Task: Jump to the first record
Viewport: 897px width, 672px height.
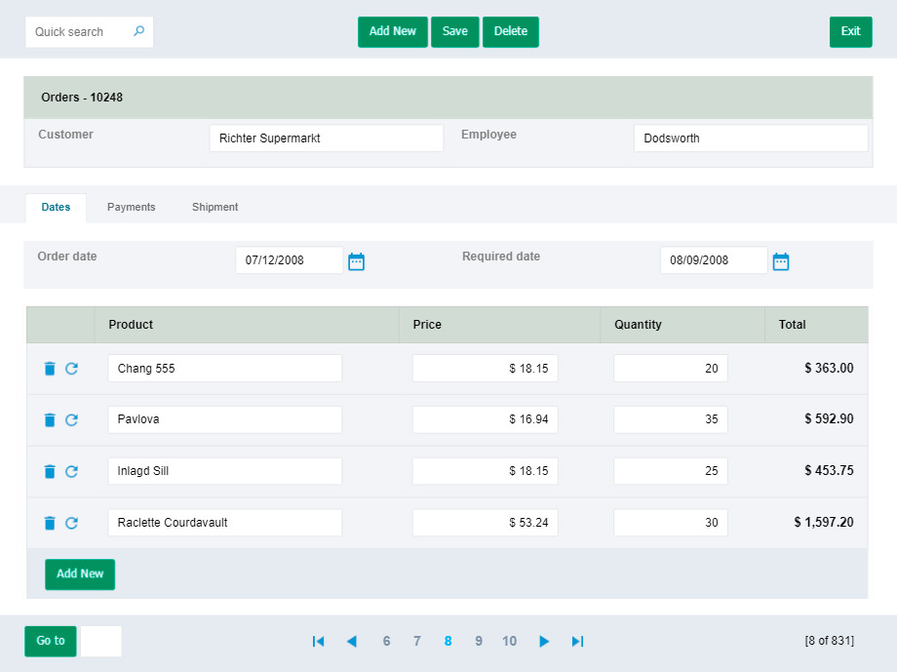Action: (318, 641)
